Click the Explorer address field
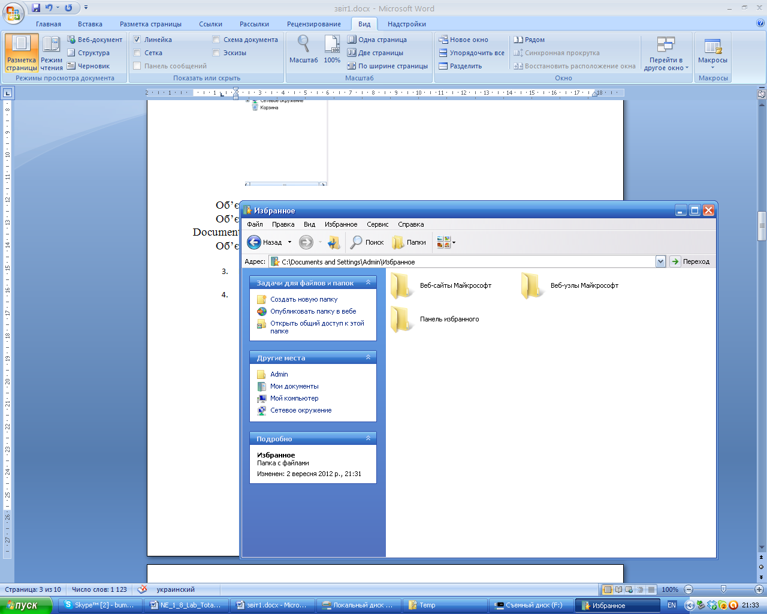Image resolution: width=767 pixels, height=614 pixels. coord(462,261)
